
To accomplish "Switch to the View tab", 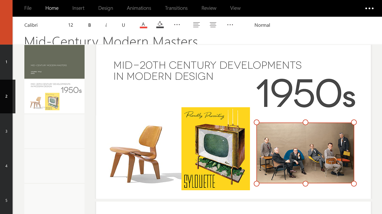I will pos(235,8).
